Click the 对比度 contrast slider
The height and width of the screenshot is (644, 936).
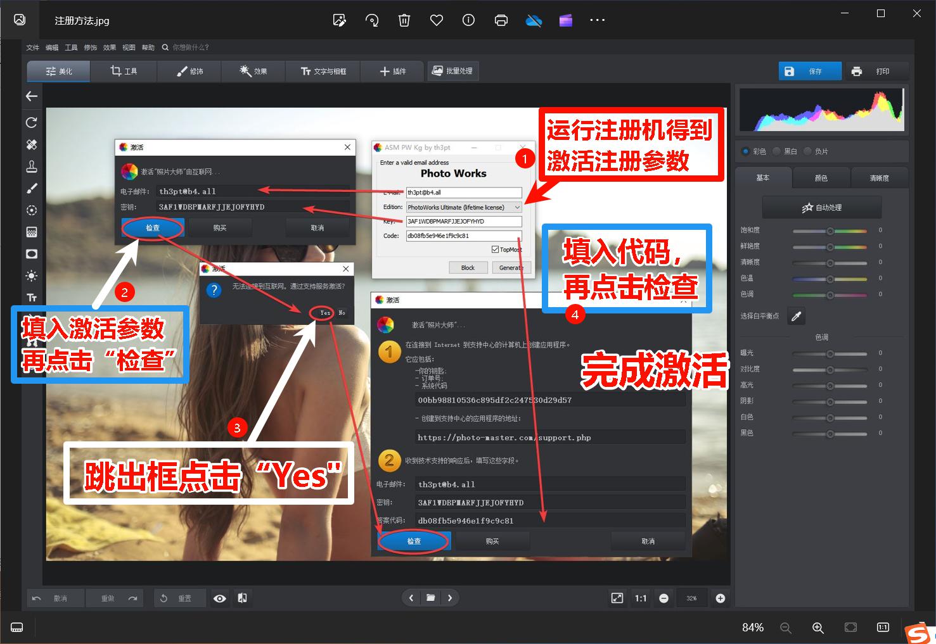click(830, 369)
